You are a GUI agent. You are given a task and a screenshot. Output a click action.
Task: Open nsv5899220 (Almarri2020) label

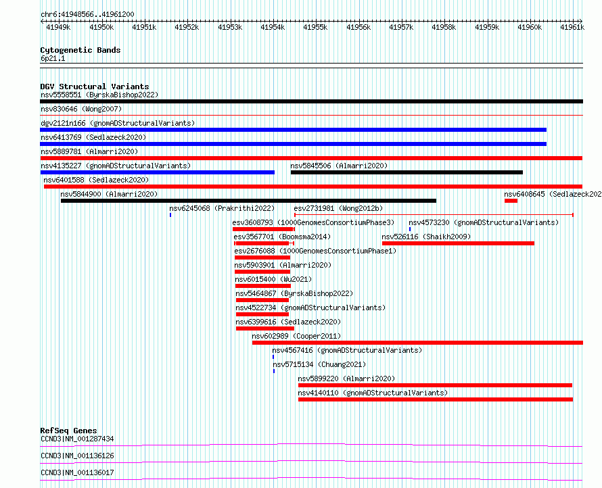(346, 379)
